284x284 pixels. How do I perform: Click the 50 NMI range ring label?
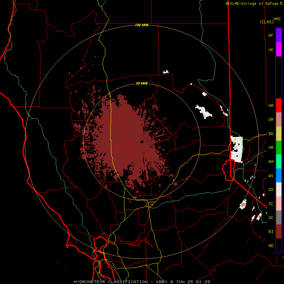(142, 83)
